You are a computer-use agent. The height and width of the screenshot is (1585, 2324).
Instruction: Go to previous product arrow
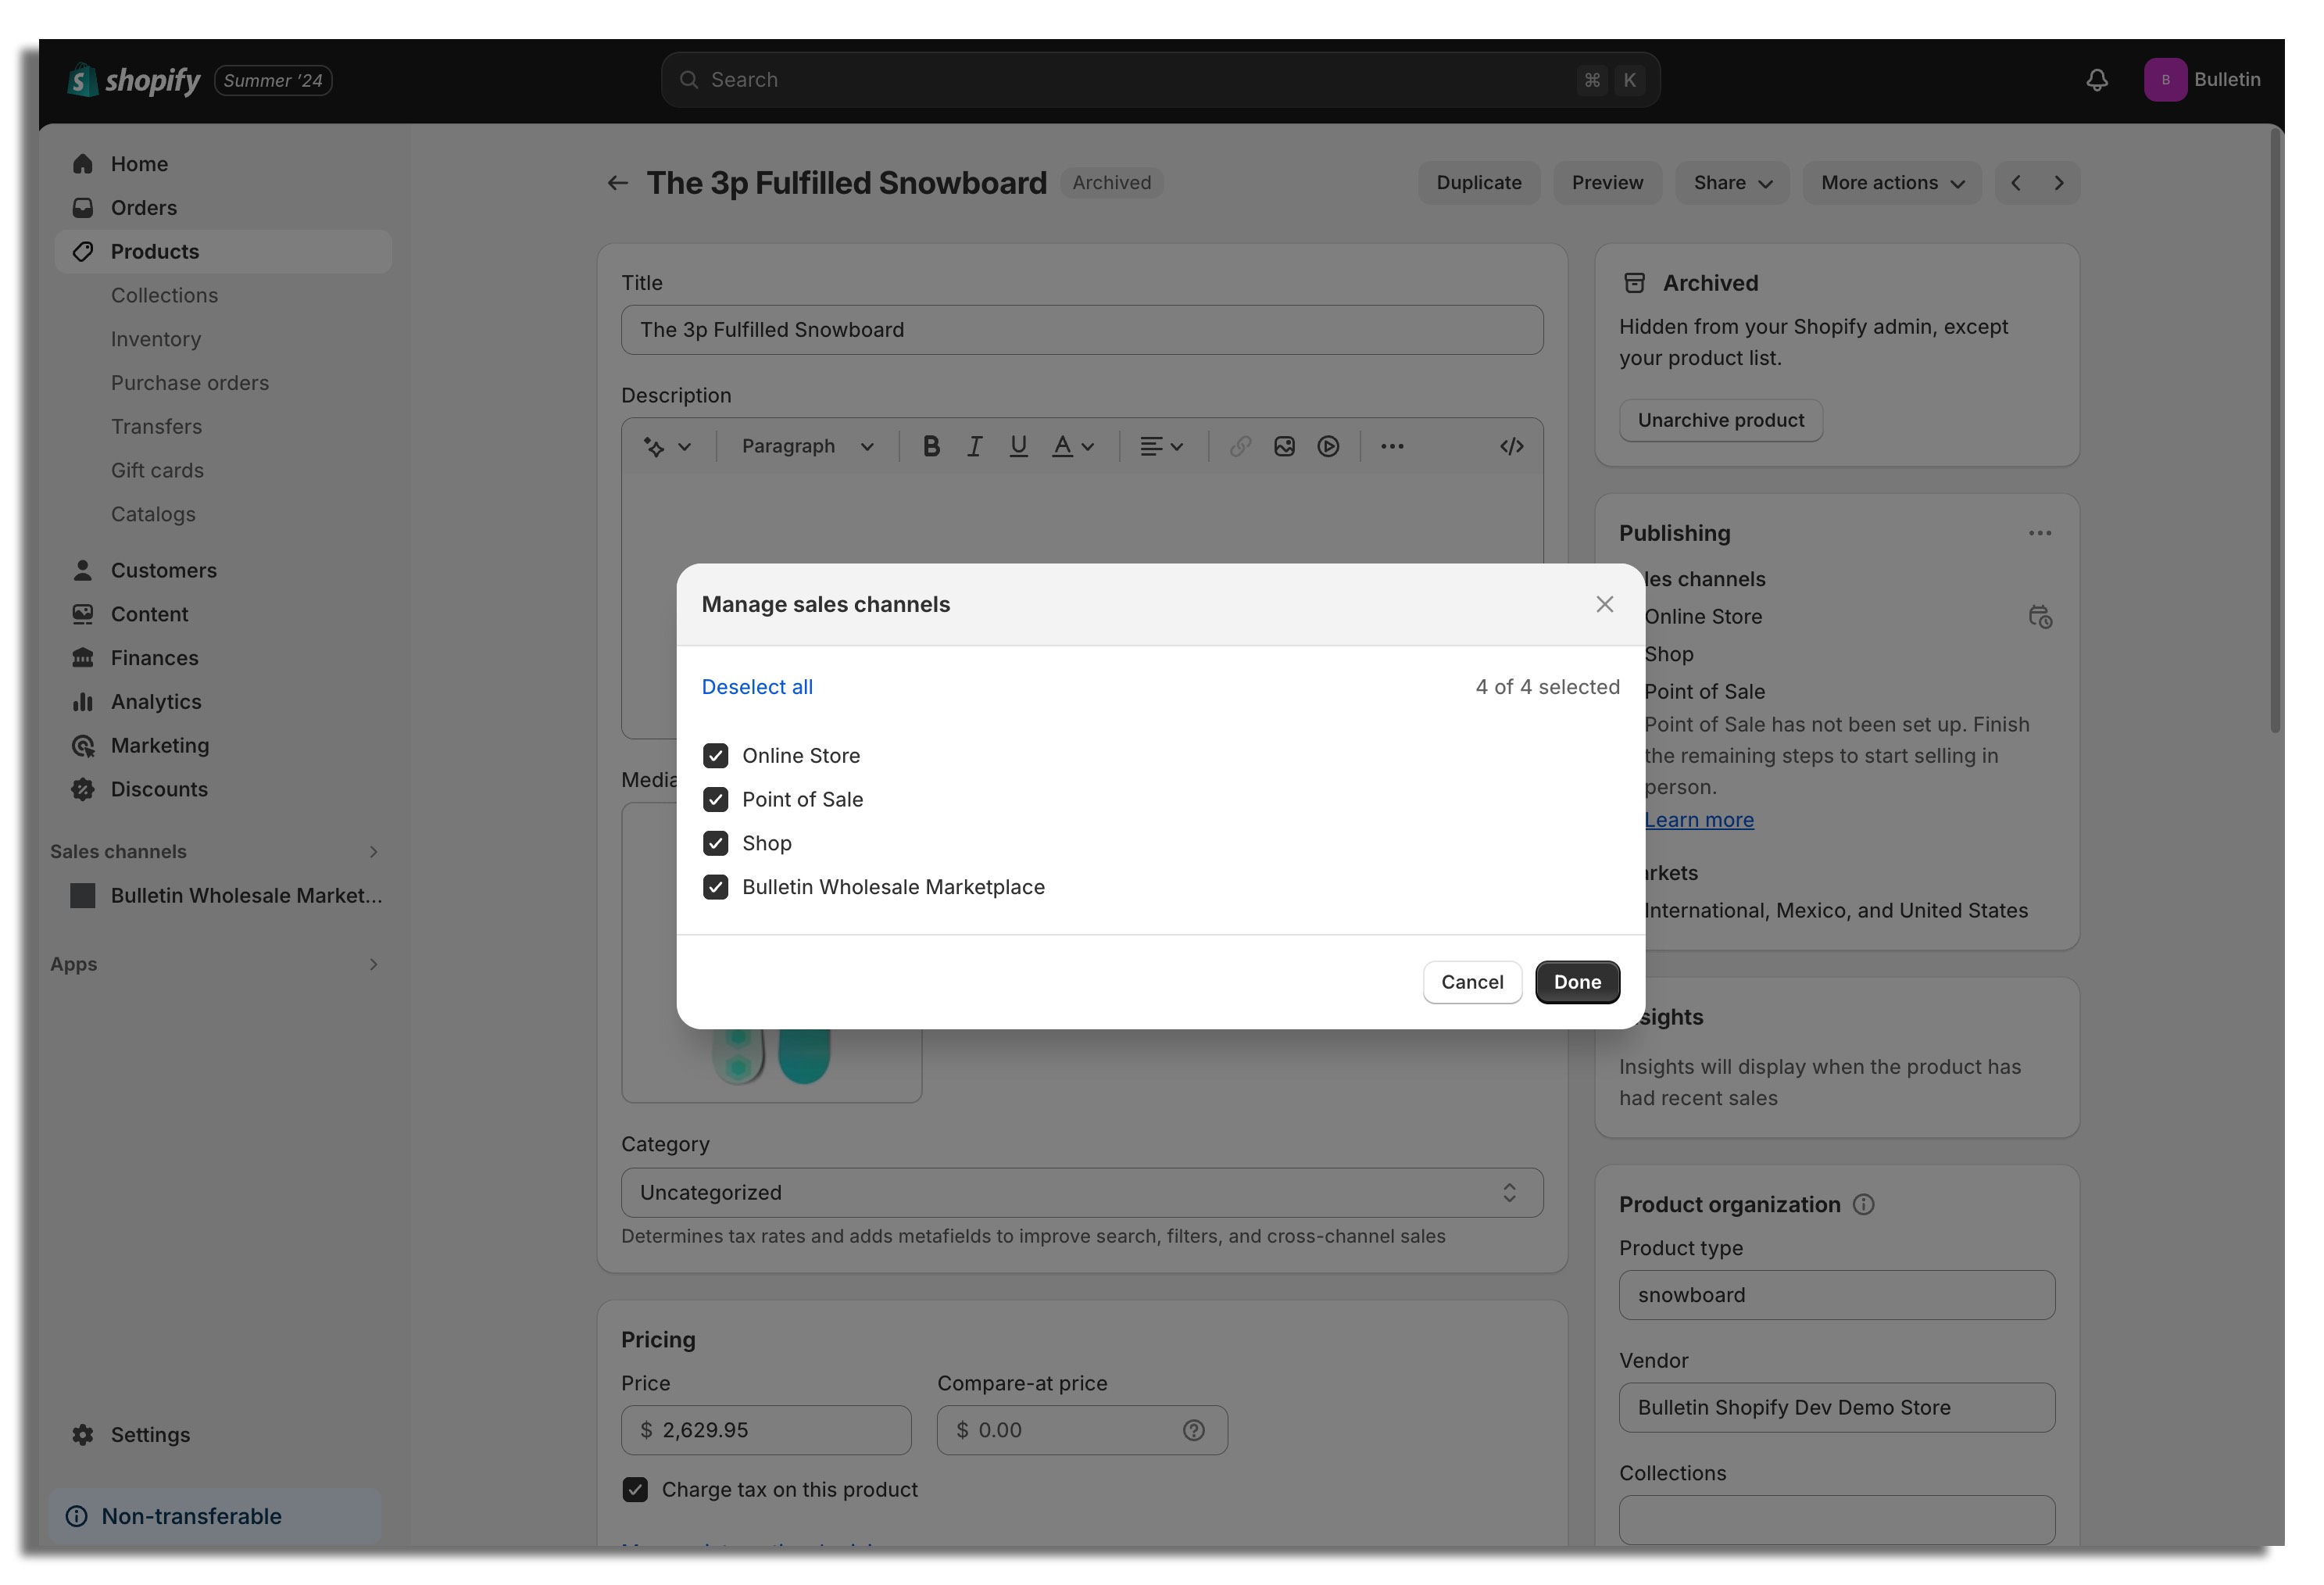(x=2016, y=183)
